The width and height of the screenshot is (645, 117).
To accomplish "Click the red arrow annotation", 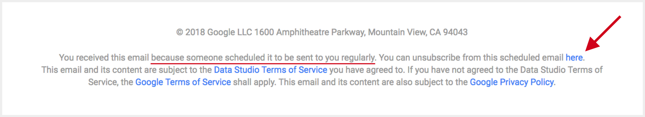I will pos(602,33).
